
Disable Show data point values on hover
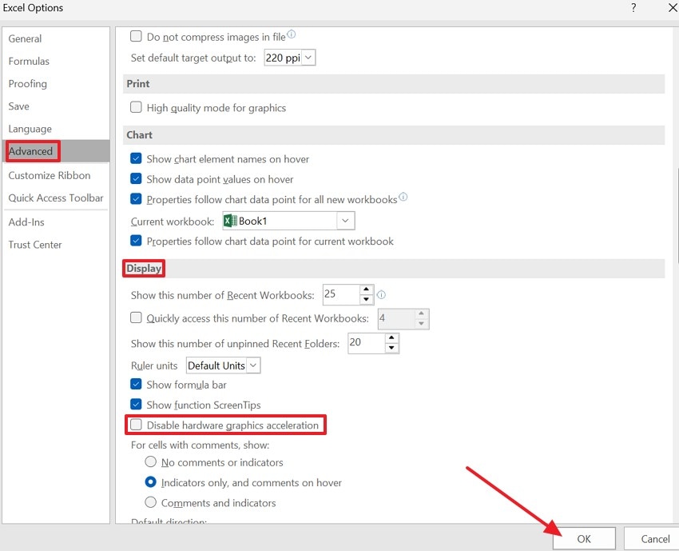pyautogui.click(x=136, y=179)
